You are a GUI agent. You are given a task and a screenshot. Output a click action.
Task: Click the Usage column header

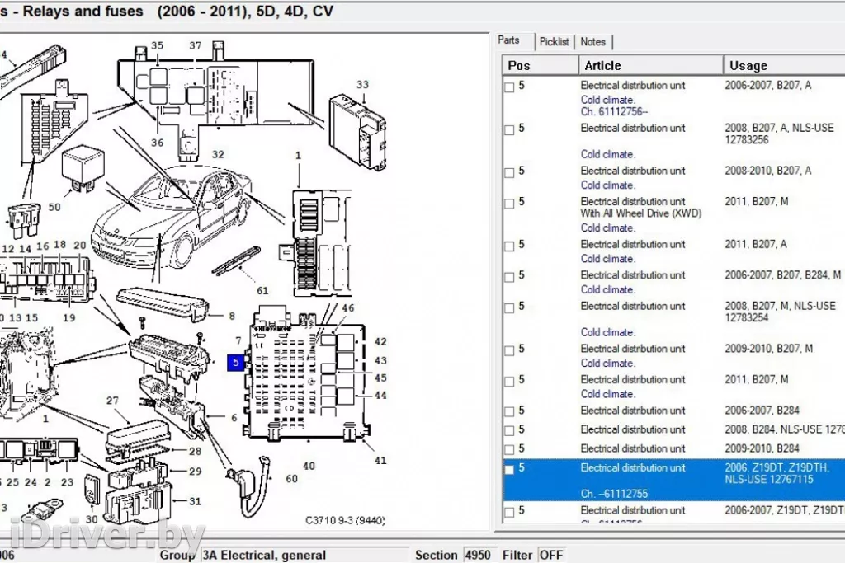click(x=785, y=66)
